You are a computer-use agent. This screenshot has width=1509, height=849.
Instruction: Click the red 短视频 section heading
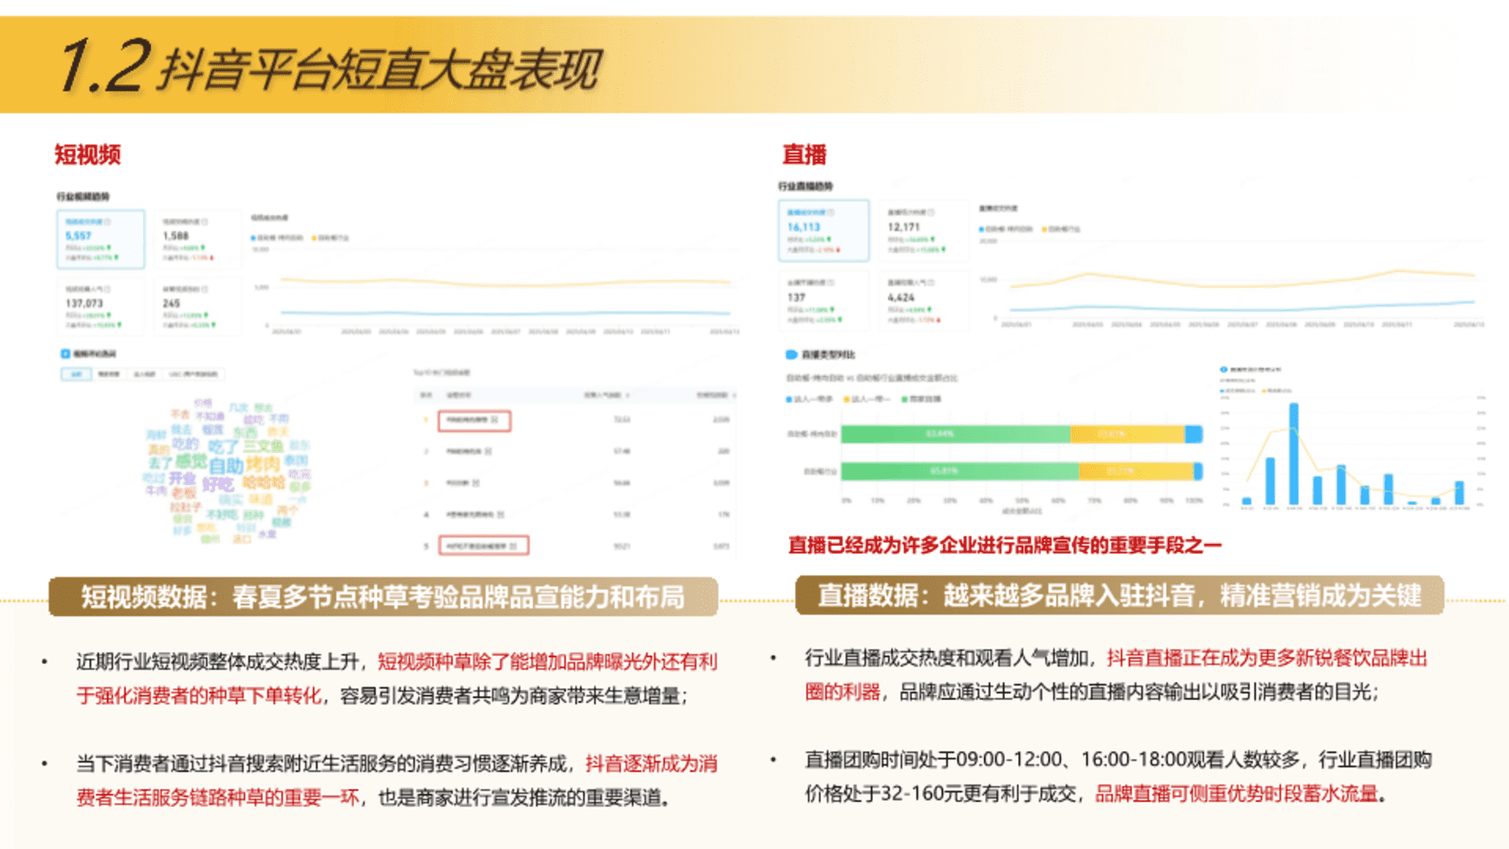tap(87, 155)
